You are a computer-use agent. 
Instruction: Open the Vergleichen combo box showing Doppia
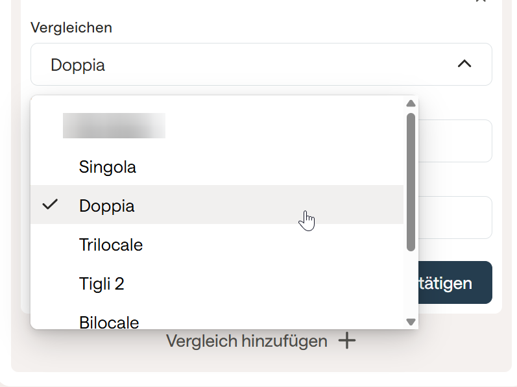[261, 64]
